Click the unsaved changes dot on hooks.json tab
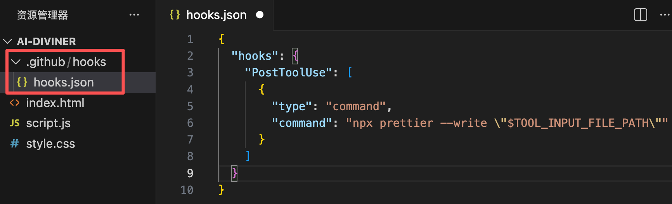This screenshot has height=204, width=672. point(260,15)
